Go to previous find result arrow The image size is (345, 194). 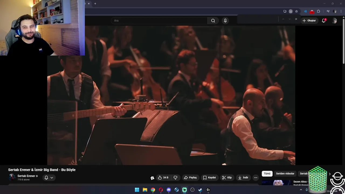click(x=283, y=19)
